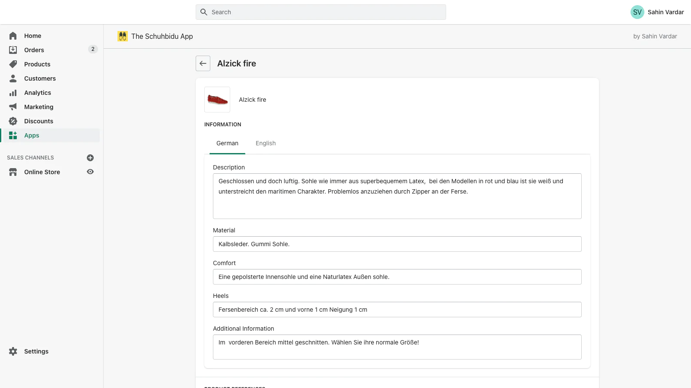Screen dimensions: 691x388
Task: Click the SALES CHANNELS heading
Action: pos(30,158)
